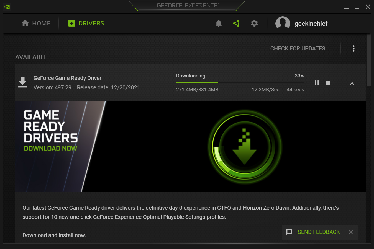The image size is (374, 249).
Task: Click the download progress bar
Action: pyautogui.click(x=240, y=82)
